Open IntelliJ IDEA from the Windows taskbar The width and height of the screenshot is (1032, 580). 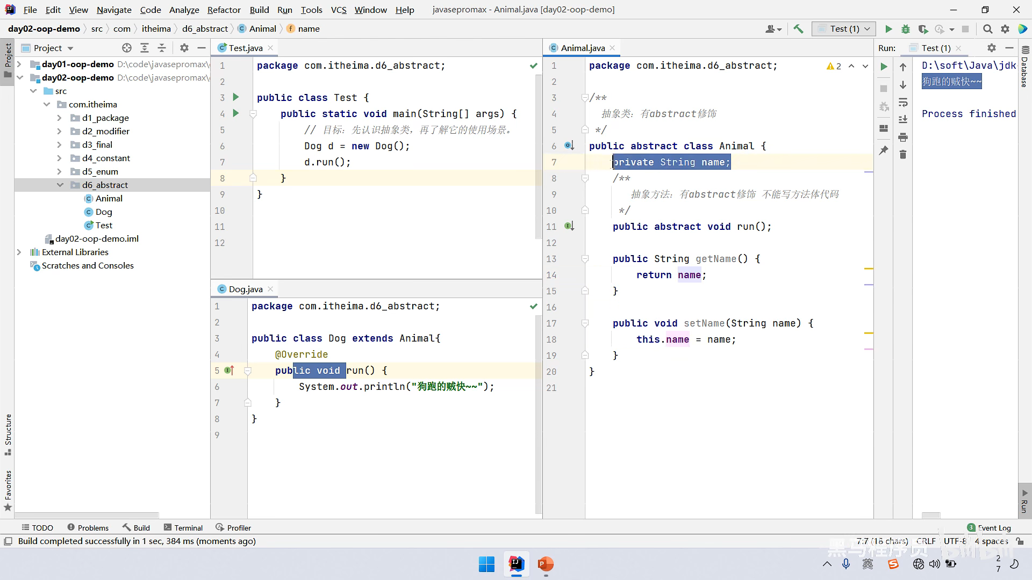[517, 564]
